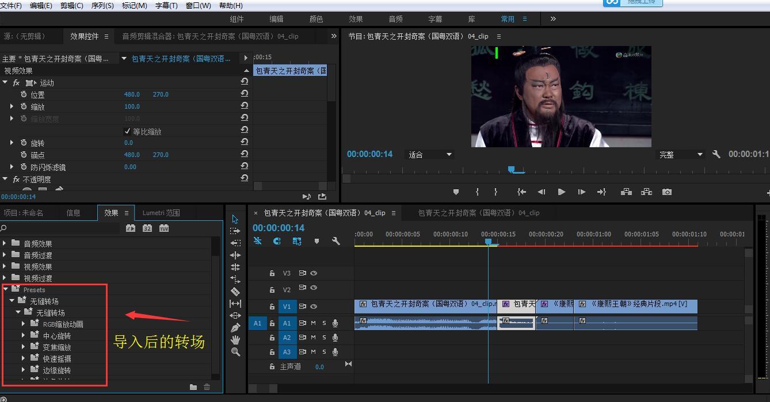Screen dimensions: 770x402
Task: Solo track A2
Action: pos(324,338)
